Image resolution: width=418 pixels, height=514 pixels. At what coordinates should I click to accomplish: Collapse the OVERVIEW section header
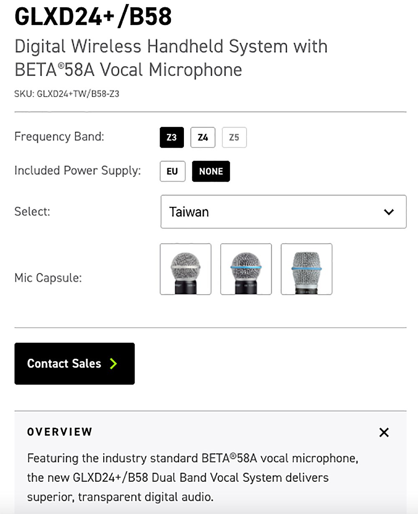tap(59, 432)
